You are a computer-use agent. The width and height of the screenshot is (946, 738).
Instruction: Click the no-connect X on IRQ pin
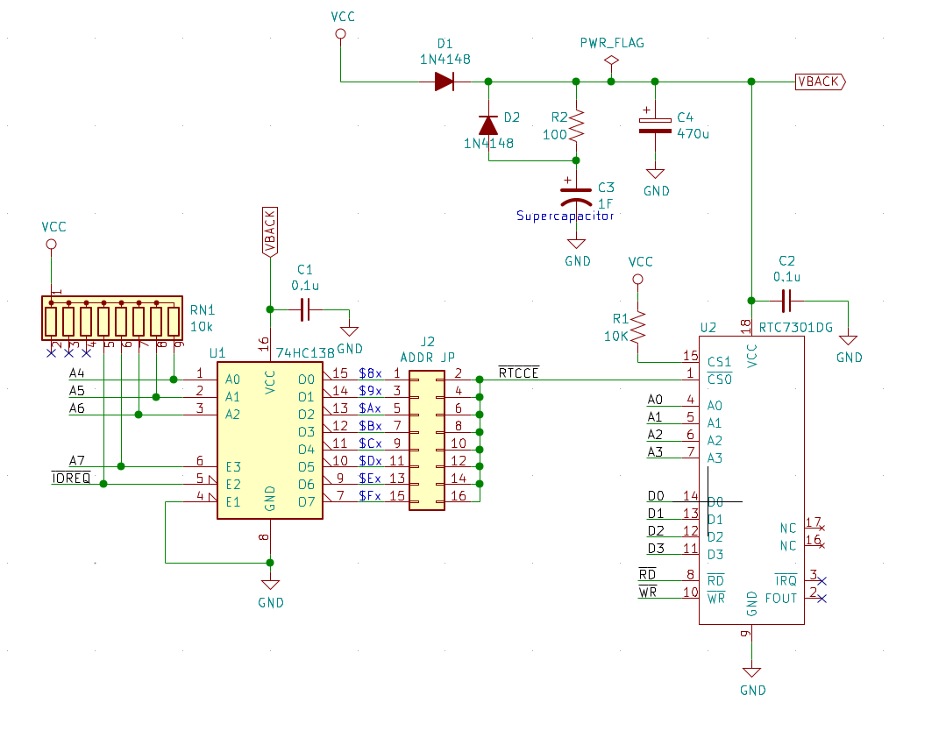pos(822,580)
